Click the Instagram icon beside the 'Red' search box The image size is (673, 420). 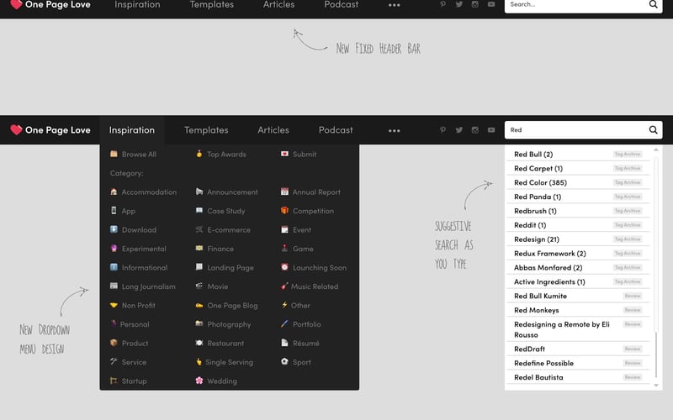pos(474,130)
